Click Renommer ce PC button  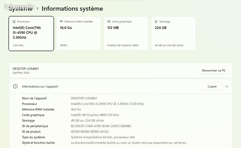(x=214, y=70)
